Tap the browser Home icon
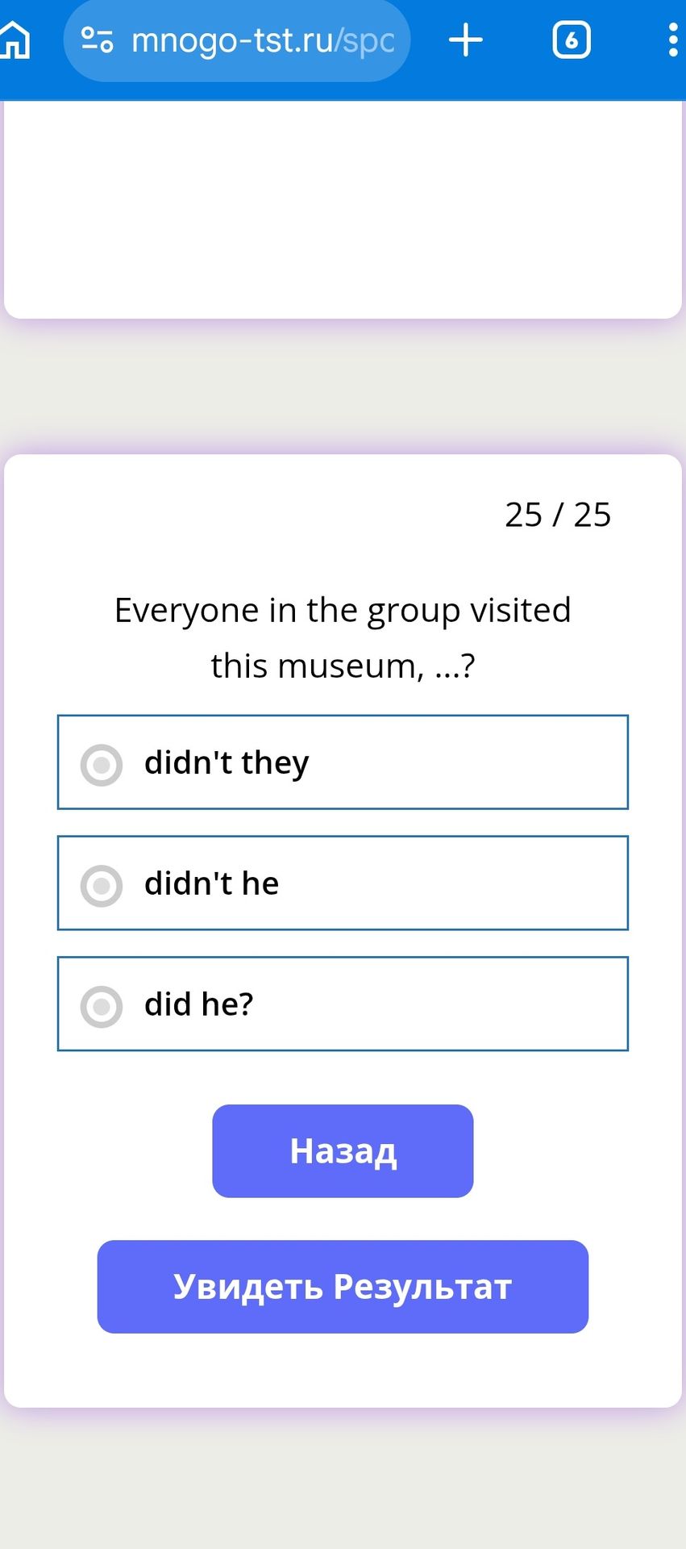This screenshot has width=686, height=1549. (x=15, y=40)
